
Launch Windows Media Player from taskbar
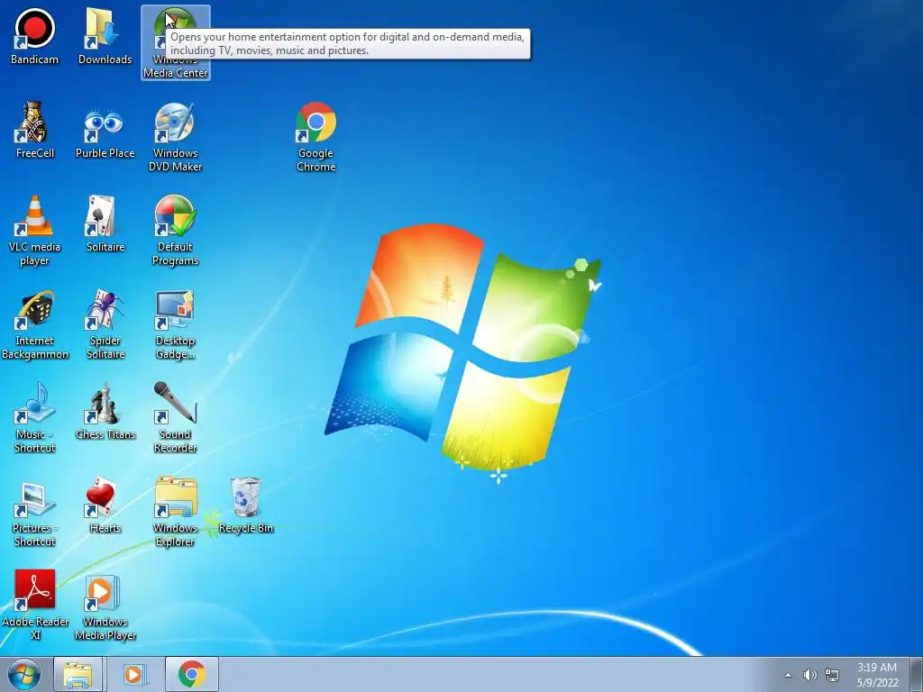pyautogui.click(x=133, y=674)
